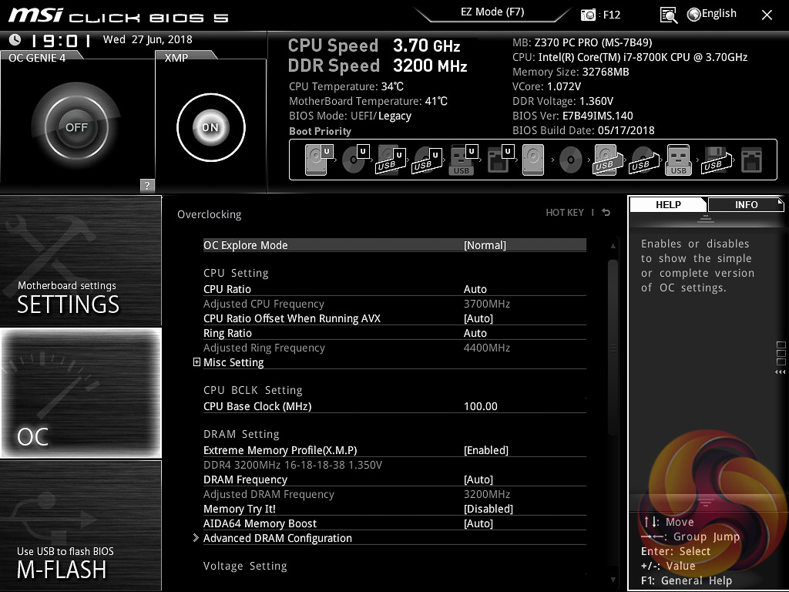The image size is (789, 592).
Task: Click the screenshot camera icon
Action: click(x=589, y=15)
